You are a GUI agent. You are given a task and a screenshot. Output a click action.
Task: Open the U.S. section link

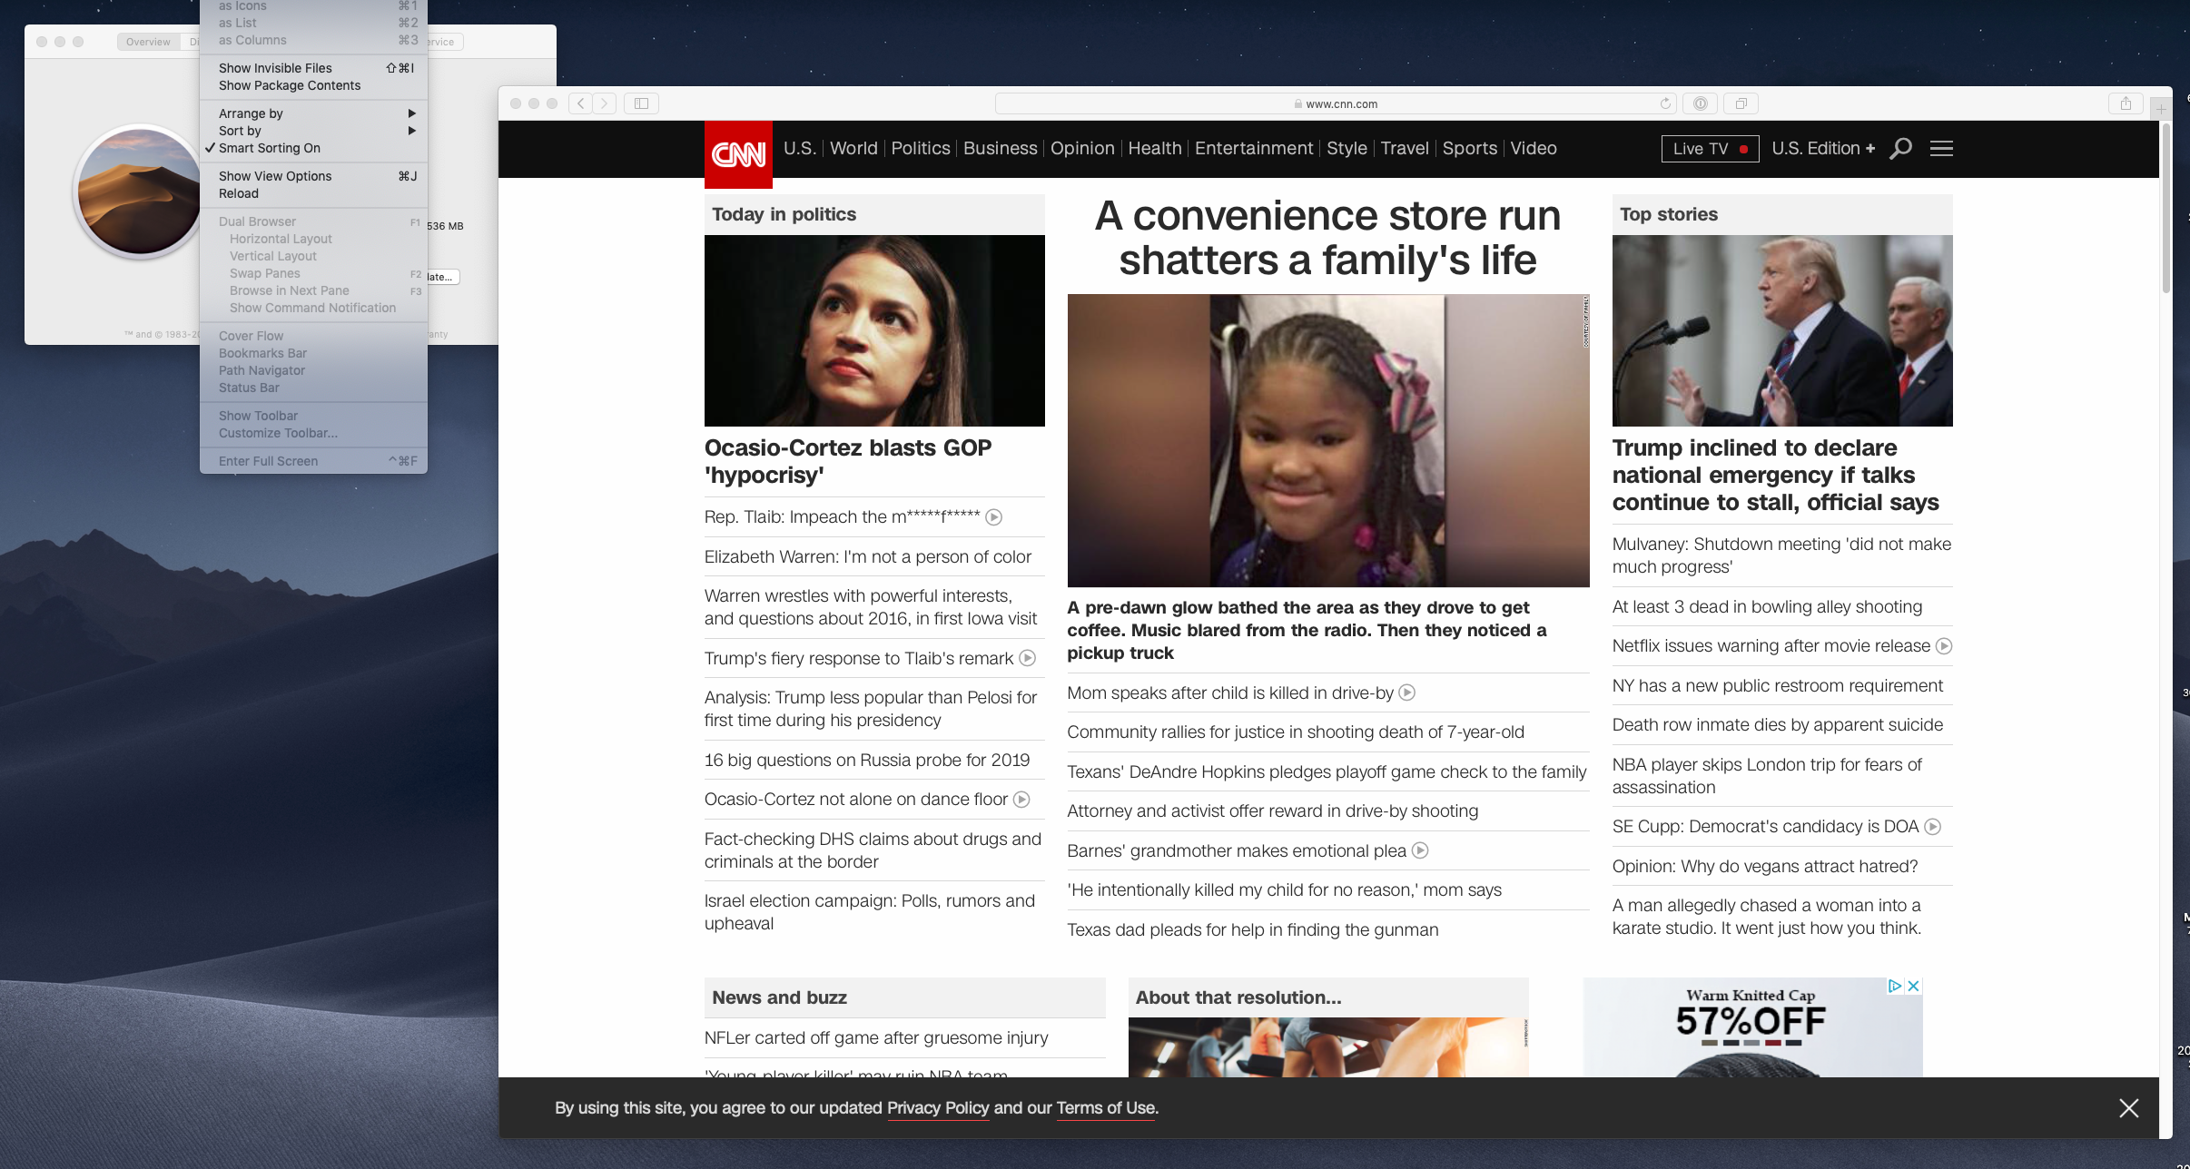(x=800, y=148)
